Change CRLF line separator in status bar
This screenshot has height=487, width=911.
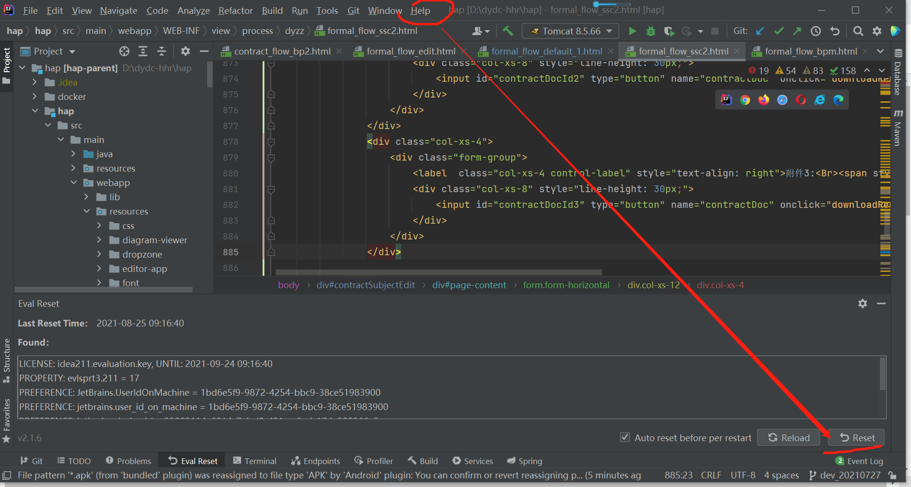coord(711,475)
